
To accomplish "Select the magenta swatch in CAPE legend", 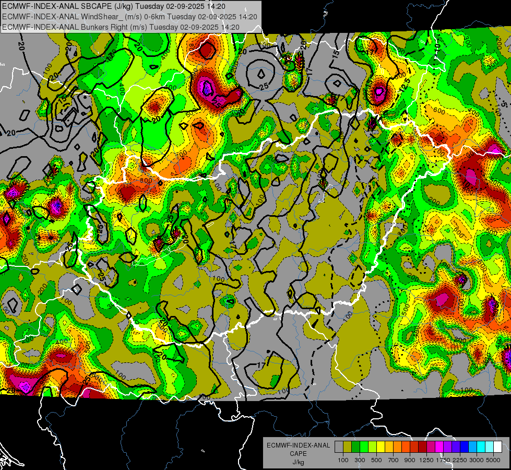I will pos(439,446).
